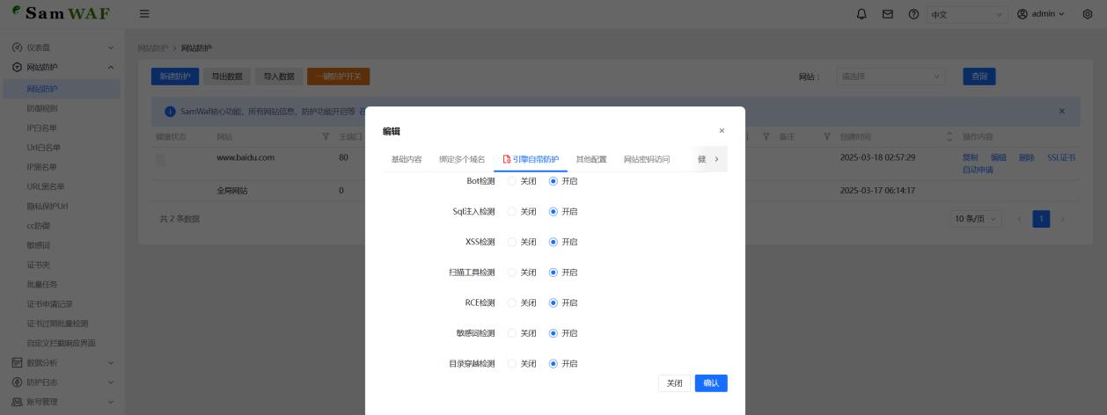Click the notification bell icon
Viewport: 1107px width, 415px height.
click(x=861, y=14)
